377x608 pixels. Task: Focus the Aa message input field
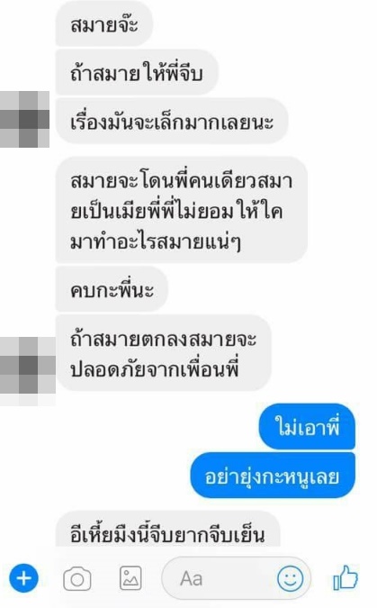(x=236, y=578)
